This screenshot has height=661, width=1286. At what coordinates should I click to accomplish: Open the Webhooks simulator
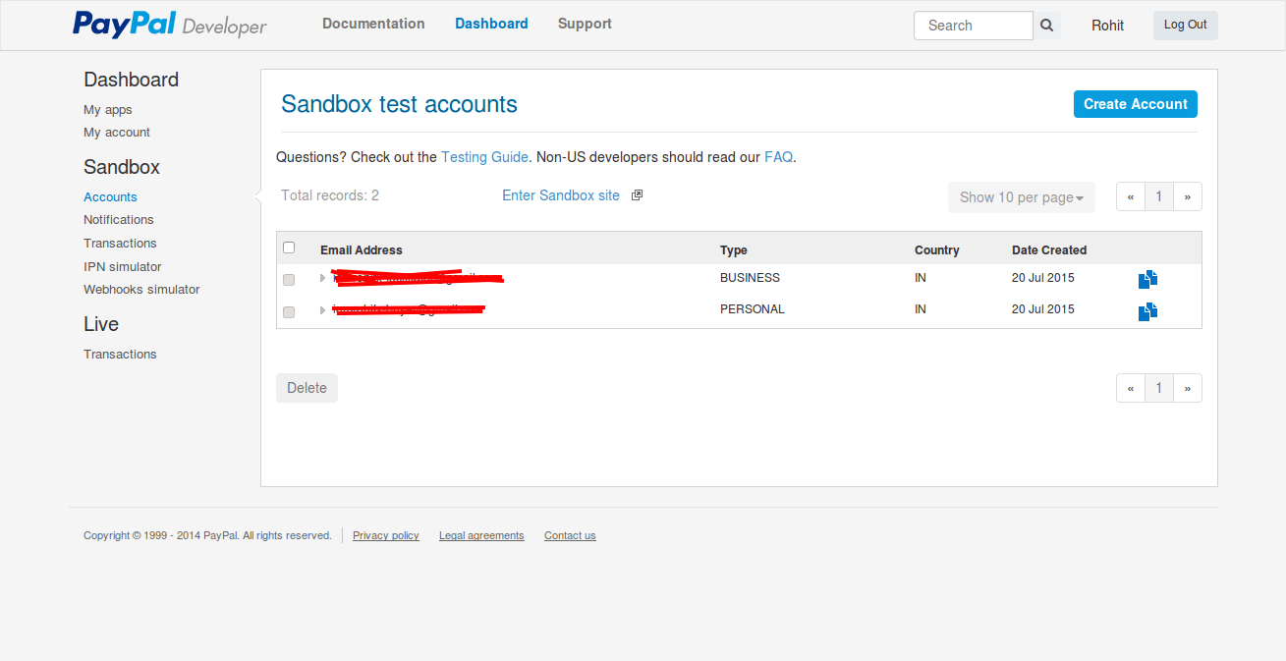pyautogui.click(x=141, y=290)
